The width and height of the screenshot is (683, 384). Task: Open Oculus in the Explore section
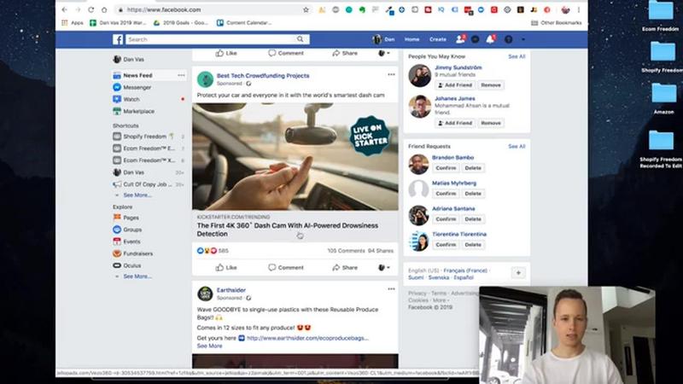pyautogui.click(x=126, y=265)
